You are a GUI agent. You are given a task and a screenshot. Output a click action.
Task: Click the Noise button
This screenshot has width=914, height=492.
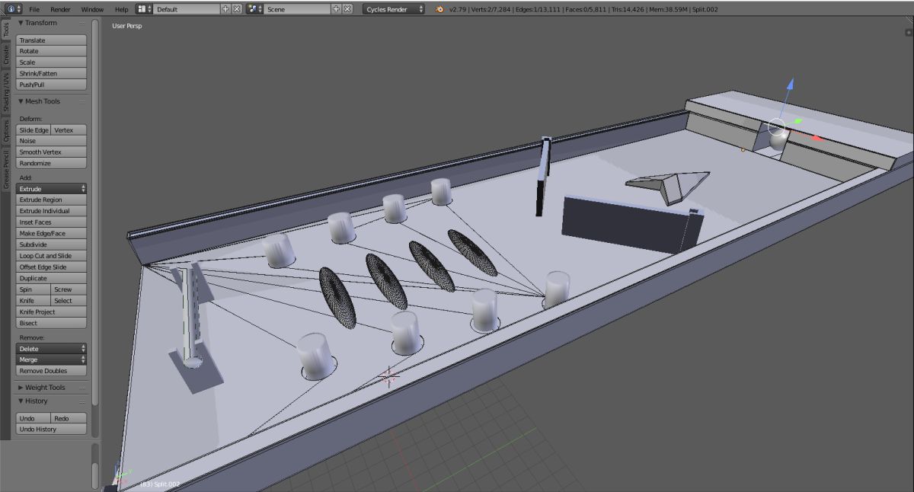[x=52, y=141]
